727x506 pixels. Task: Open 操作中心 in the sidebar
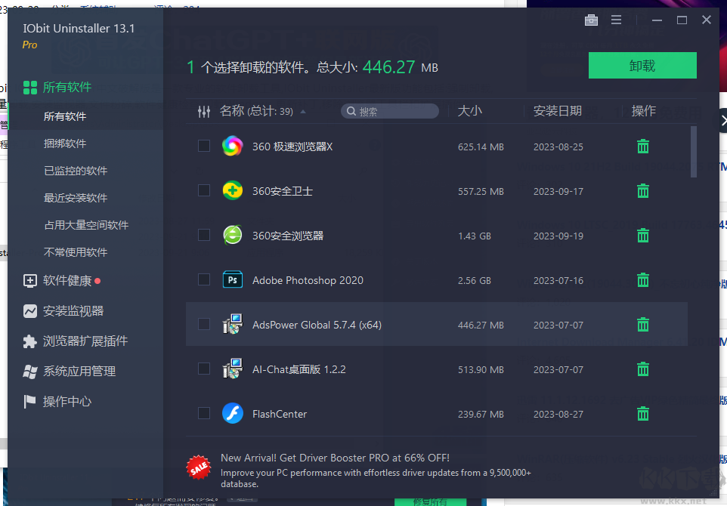point(57,401)
